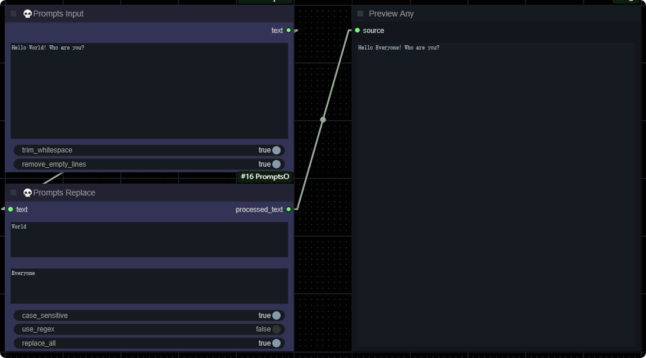Click the skull icon on Prompts Replace title

coord(27,193)
